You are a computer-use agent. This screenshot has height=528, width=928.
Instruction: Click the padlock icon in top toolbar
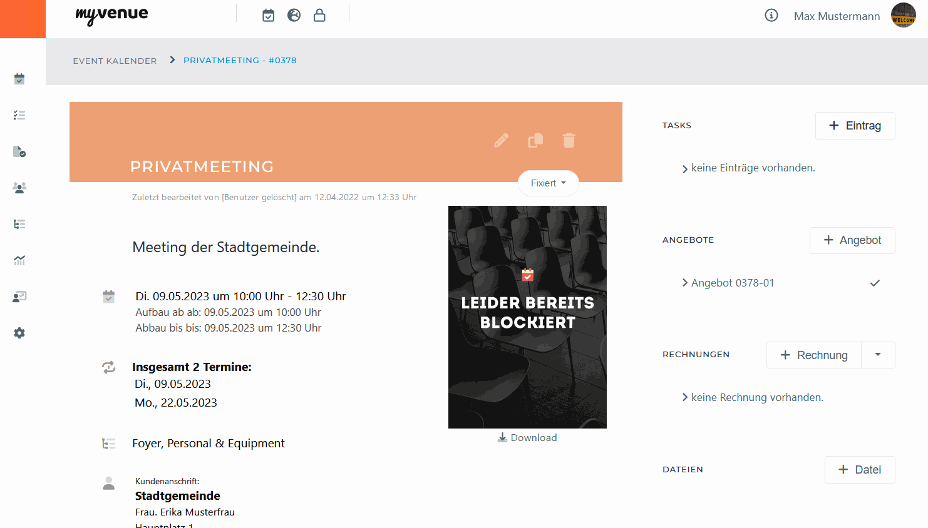coord(319,16)
